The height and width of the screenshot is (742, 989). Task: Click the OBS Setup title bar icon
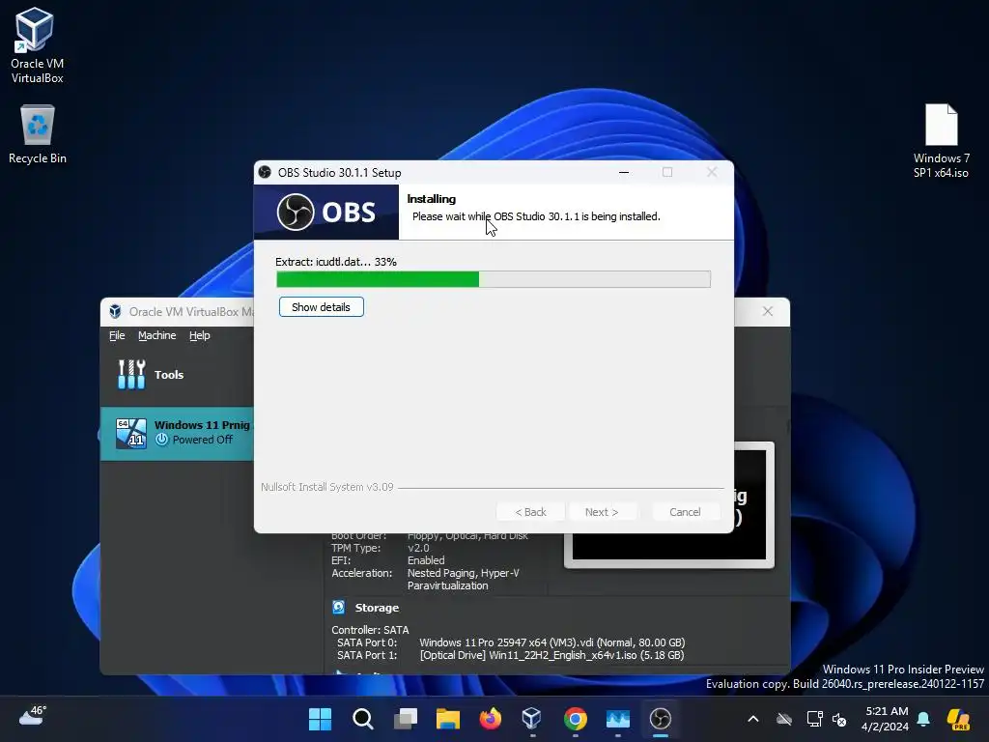(x=265, y=172)
